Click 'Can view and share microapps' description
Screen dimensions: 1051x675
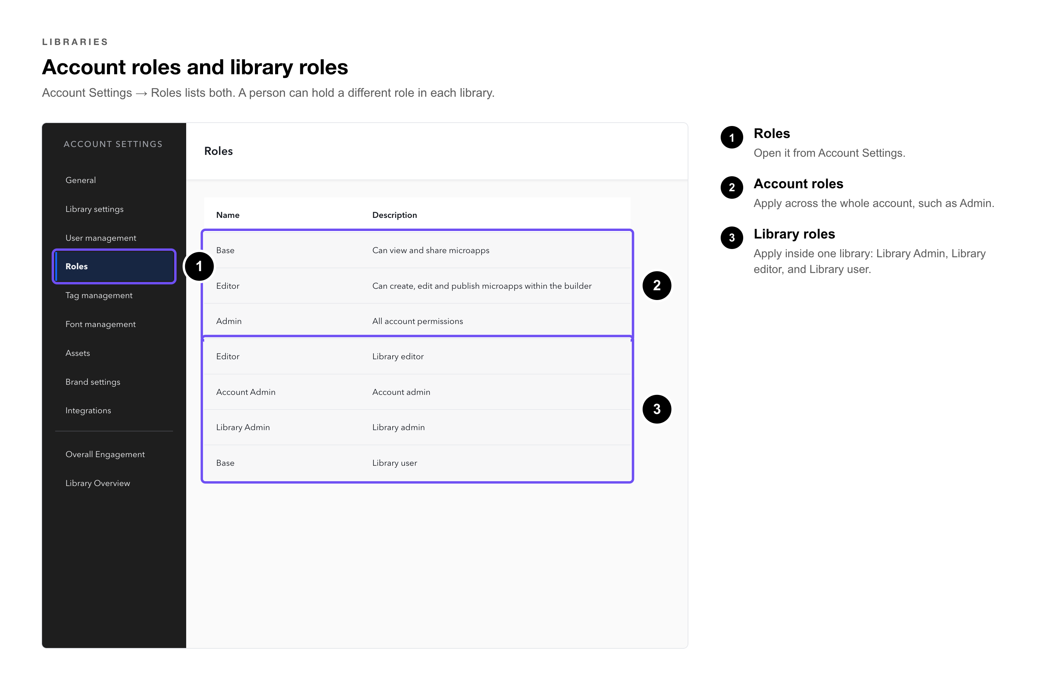(x=431, y=250)
